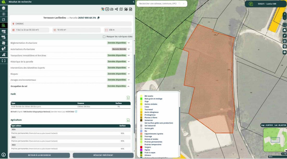Click Résultat précédent button
This screenshot has width=287, height=159.
pos(103,155)
